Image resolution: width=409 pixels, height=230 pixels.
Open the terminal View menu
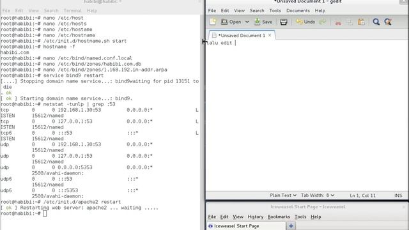point(33,11)
